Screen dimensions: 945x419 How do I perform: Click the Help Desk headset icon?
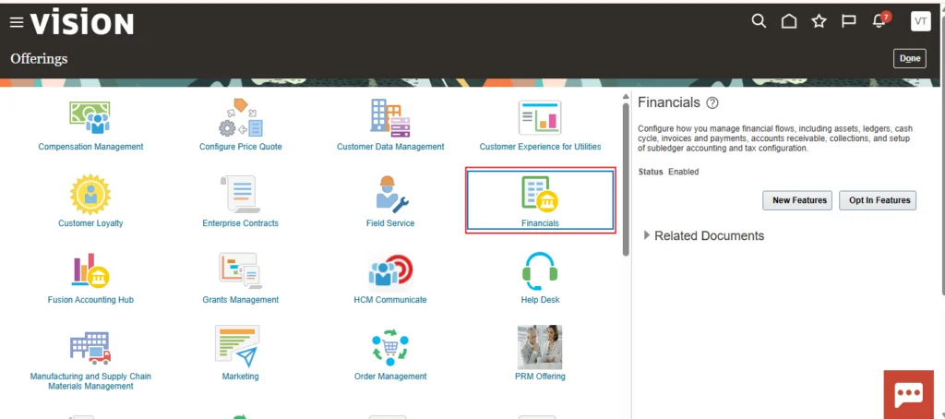tap(539, 271)
